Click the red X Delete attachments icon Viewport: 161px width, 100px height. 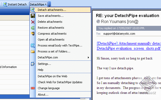[33, 22]
